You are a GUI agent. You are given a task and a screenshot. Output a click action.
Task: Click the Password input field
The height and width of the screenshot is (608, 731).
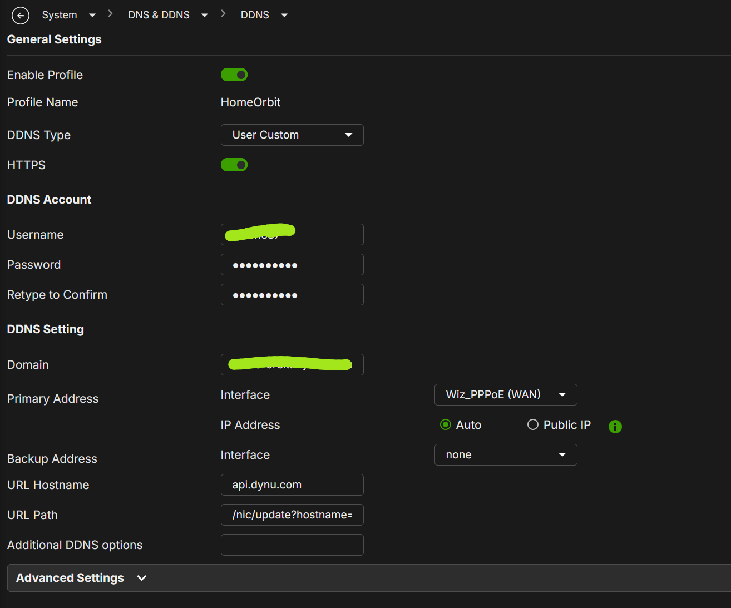coord(292,265)
